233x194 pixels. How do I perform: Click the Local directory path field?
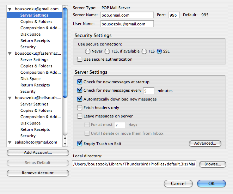pyautogui.click(x=134, y=164)
